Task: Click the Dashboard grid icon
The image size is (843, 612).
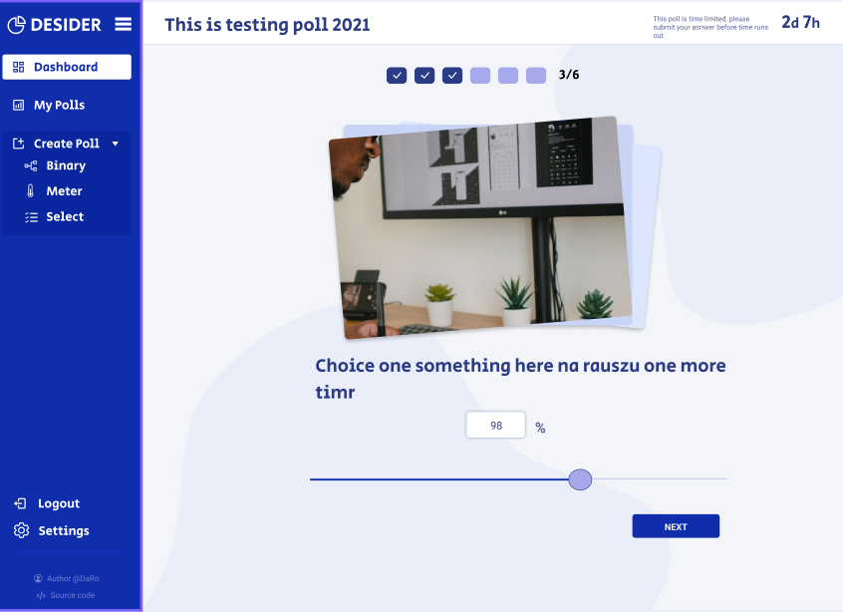Action: coord(18,67)
